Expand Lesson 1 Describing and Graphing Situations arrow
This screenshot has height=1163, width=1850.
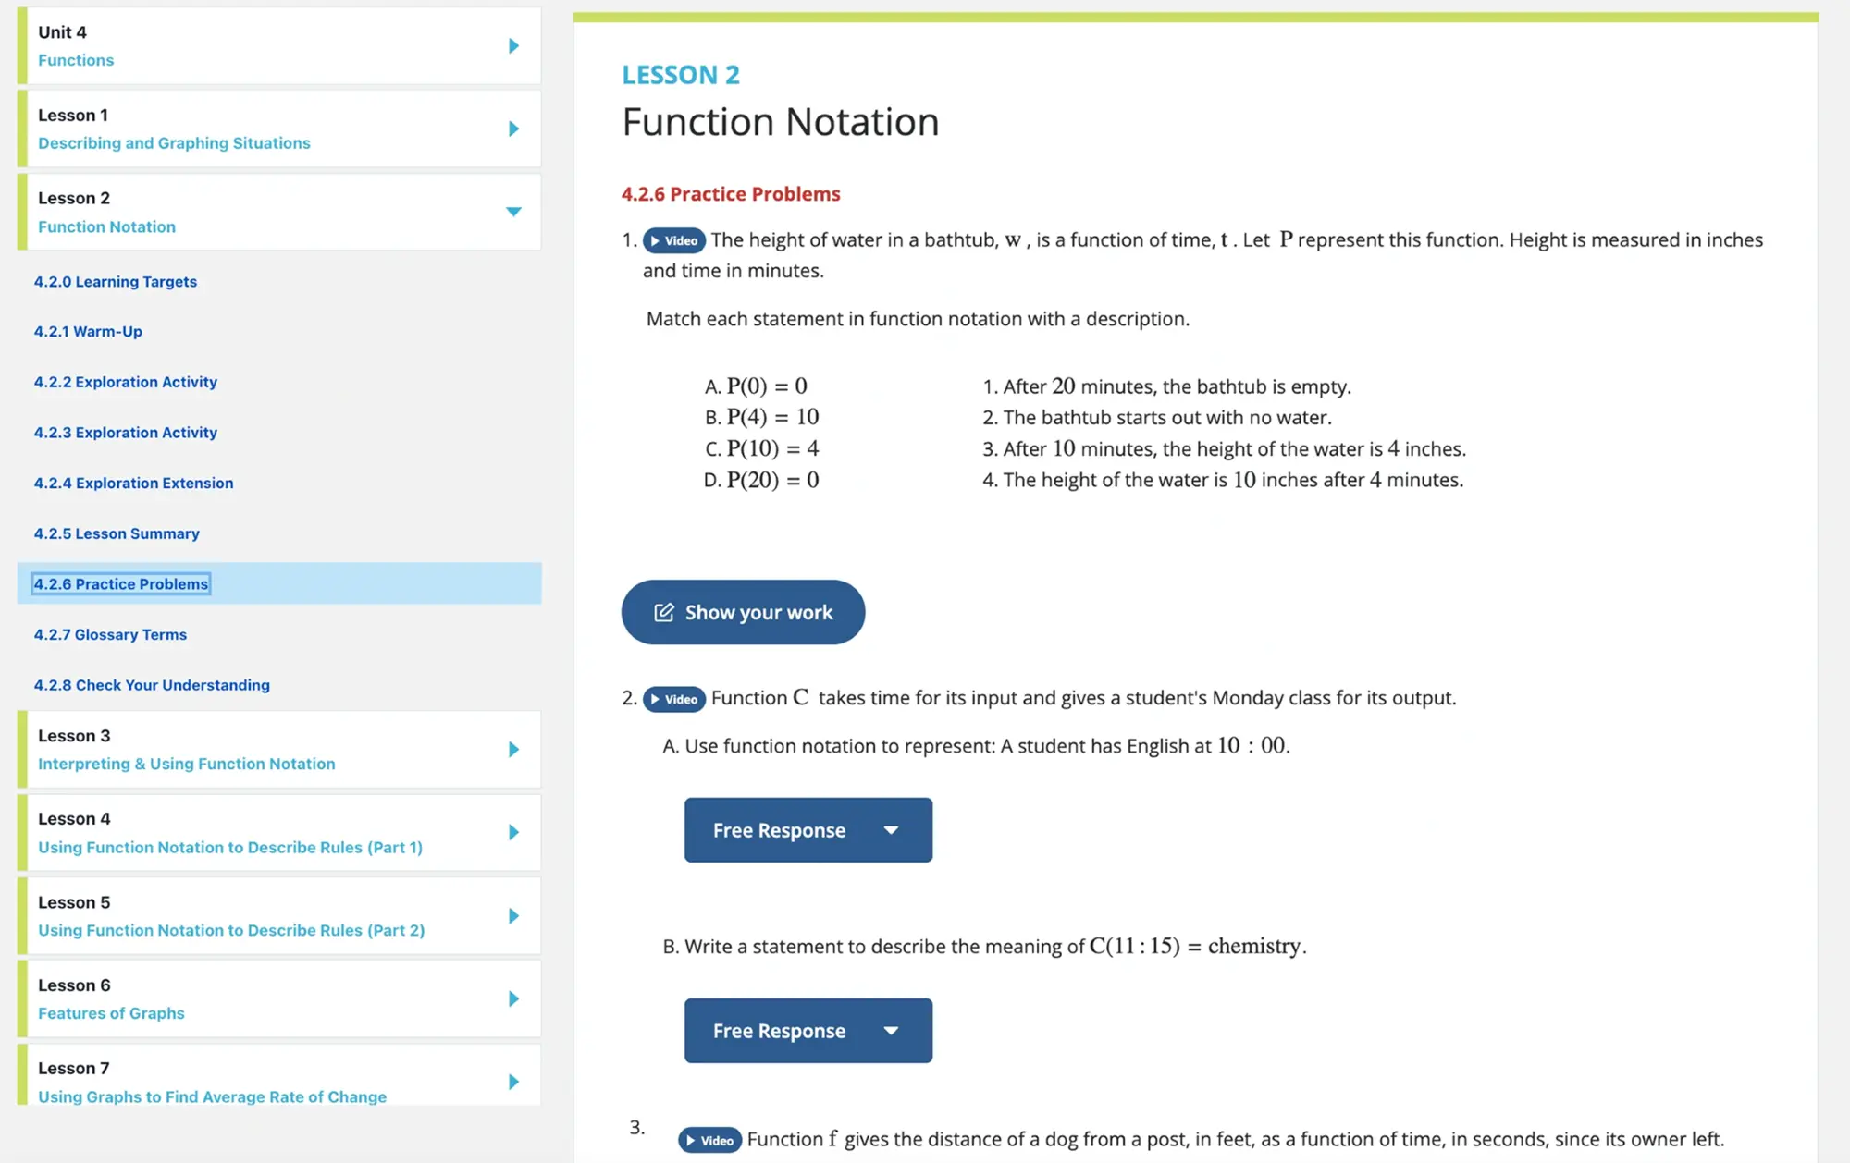click(x=513, y=129)
